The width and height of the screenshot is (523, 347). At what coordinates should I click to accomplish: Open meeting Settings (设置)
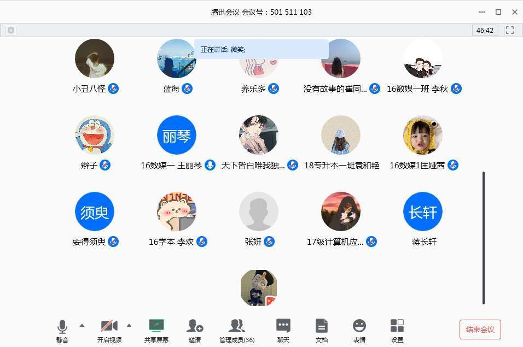(397, 327)
